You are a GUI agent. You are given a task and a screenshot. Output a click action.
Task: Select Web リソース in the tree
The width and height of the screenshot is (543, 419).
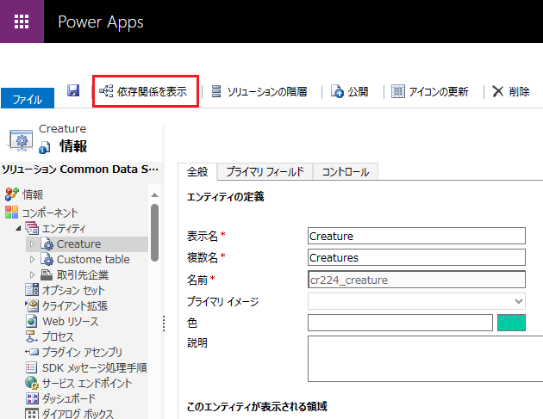pos(70,321)
